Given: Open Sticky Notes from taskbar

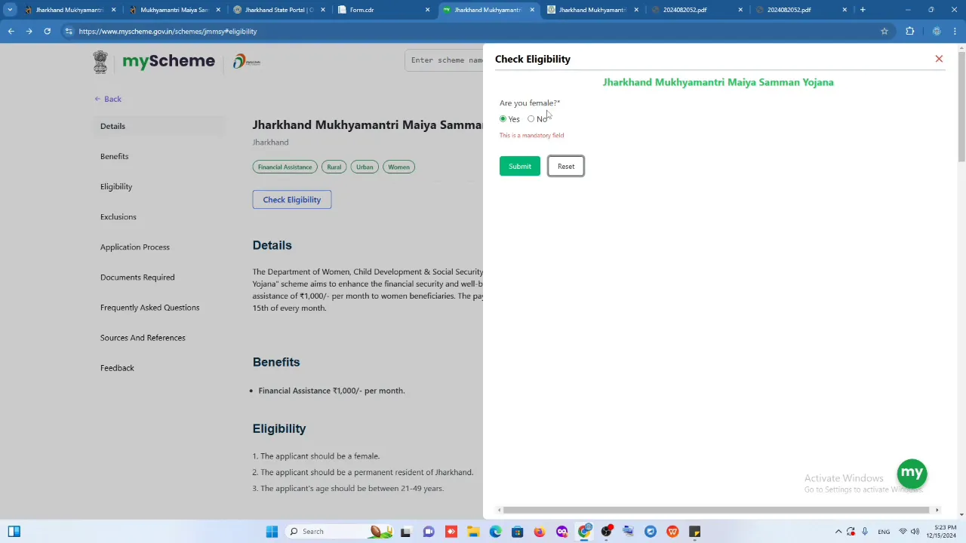Looking at the screenshot, I should (695, 532).
